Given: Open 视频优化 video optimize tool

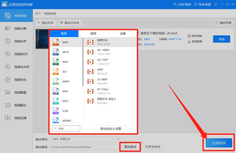Looking at the screenshot, I should click(16, 79).
